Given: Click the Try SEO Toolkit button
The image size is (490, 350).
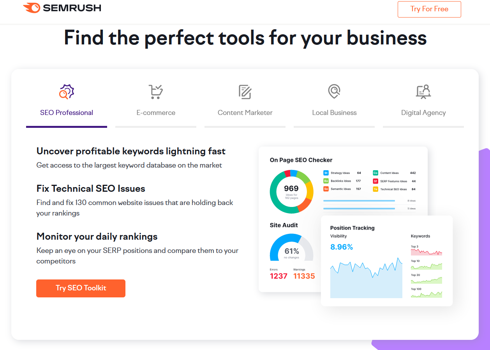Looking at the screenshot, I should pos(81,288).
